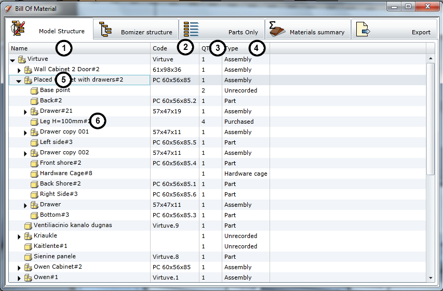
Task: Click the code cell Virtuve.9
Action: point(174,226)
